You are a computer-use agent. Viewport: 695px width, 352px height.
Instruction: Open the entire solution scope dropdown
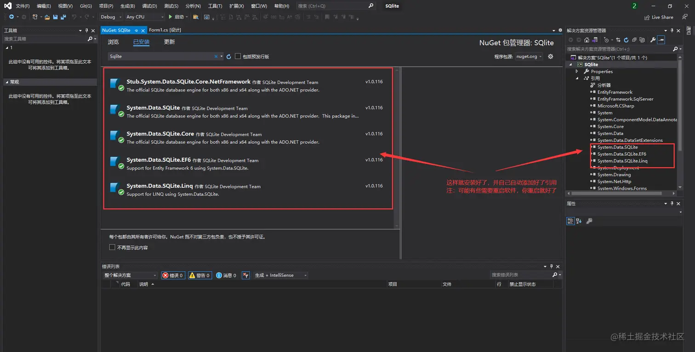[130, 275]
